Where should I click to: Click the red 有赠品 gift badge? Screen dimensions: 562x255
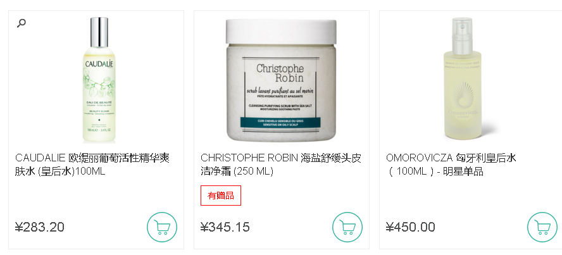pos(221,196)
